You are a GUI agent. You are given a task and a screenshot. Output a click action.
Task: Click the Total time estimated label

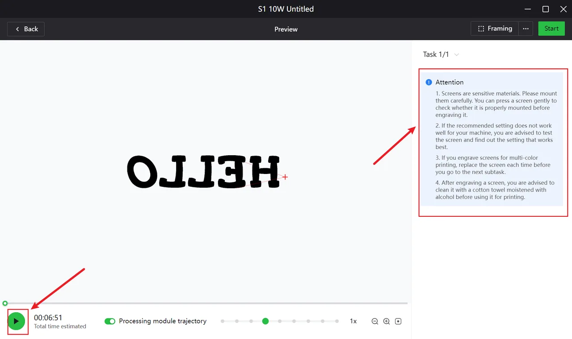(60, 327)
